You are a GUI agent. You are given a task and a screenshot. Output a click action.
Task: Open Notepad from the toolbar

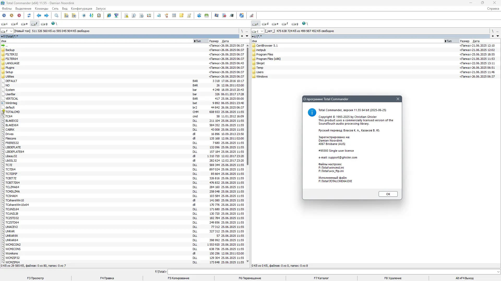[159, 15]
